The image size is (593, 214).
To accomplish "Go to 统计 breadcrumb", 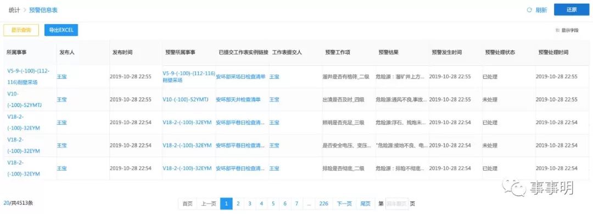I will (14, 10).
